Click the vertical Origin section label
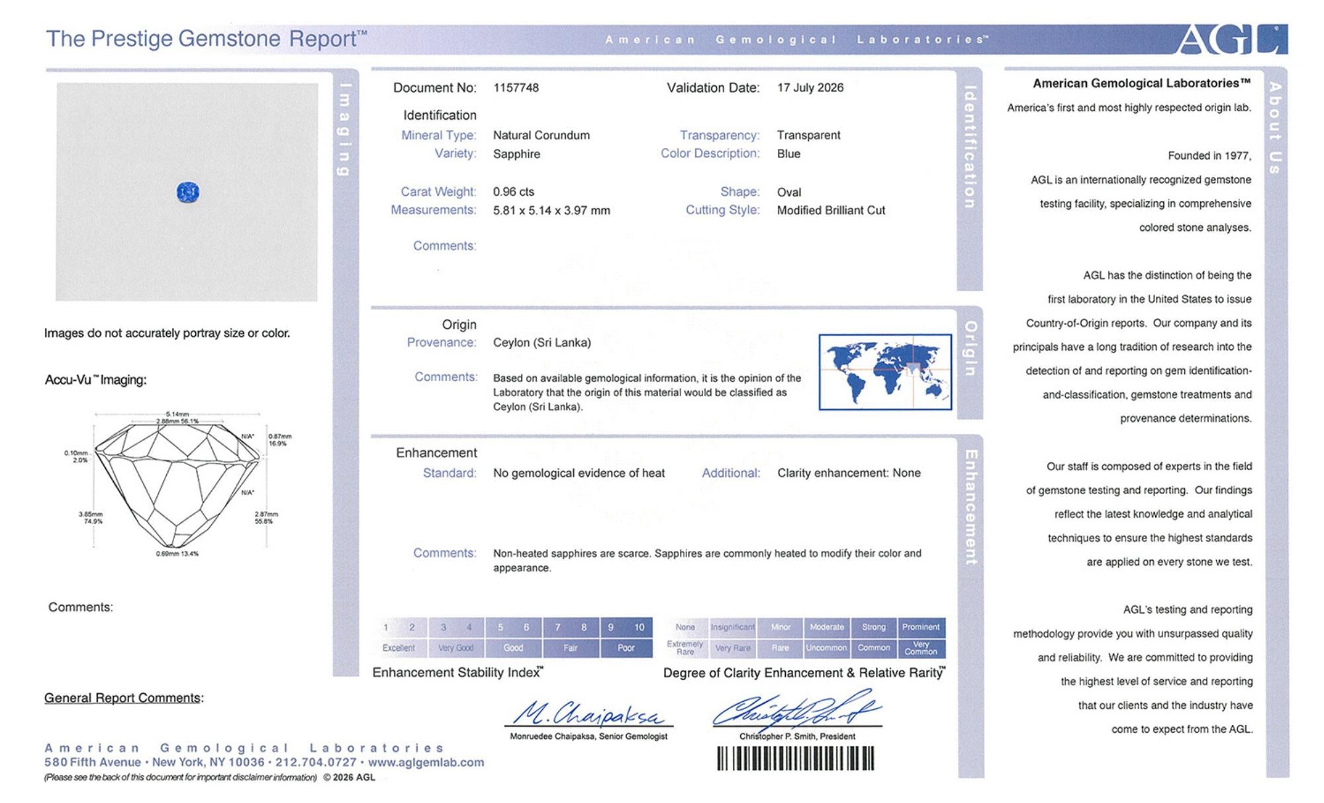The image size is (1324, 803). (x=970, y=349)
